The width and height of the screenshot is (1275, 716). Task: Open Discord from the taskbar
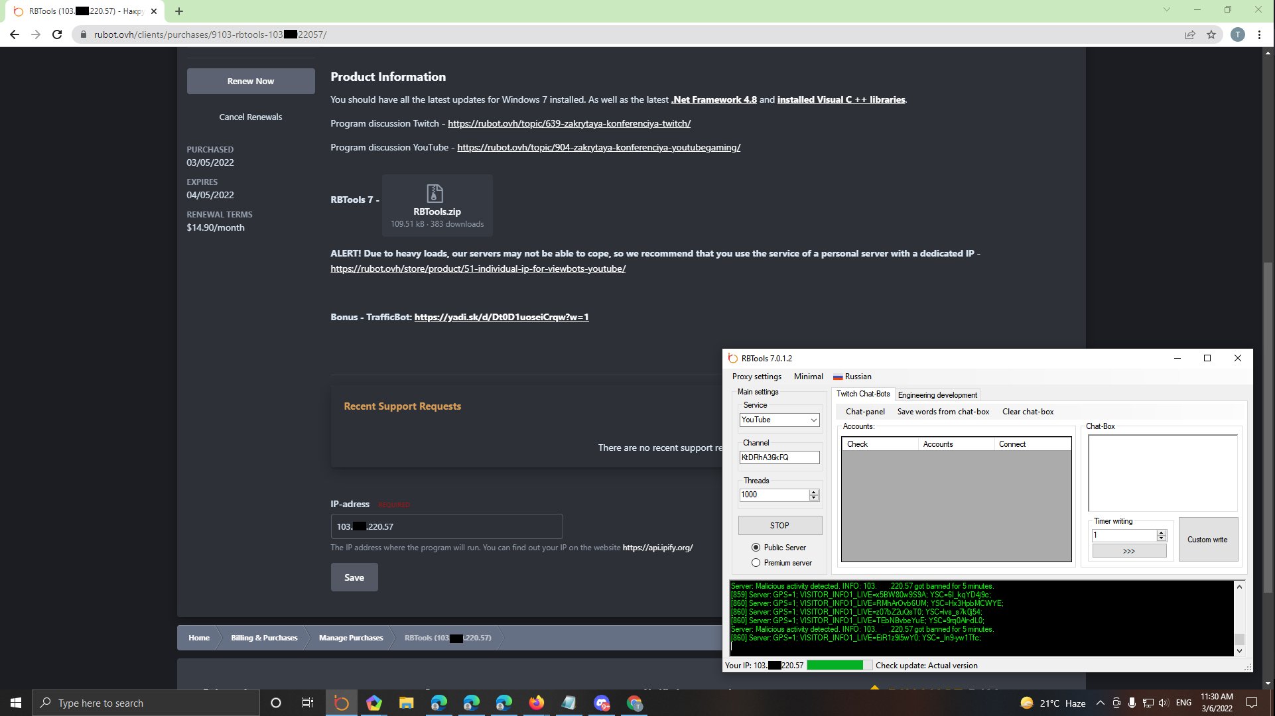602,703
